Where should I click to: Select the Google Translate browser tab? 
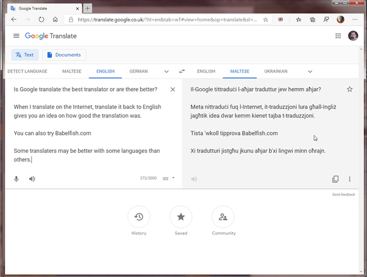45,9
